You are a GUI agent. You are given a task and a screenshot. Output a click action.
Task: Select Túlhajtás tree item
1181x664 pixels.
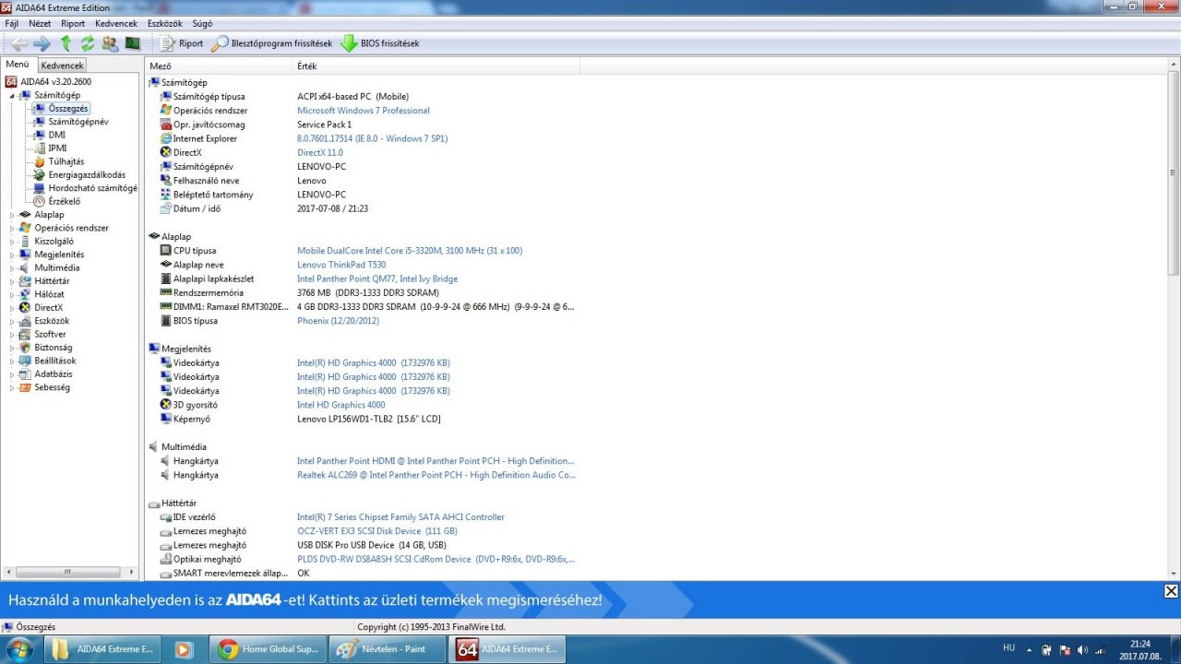click(66, 161)
